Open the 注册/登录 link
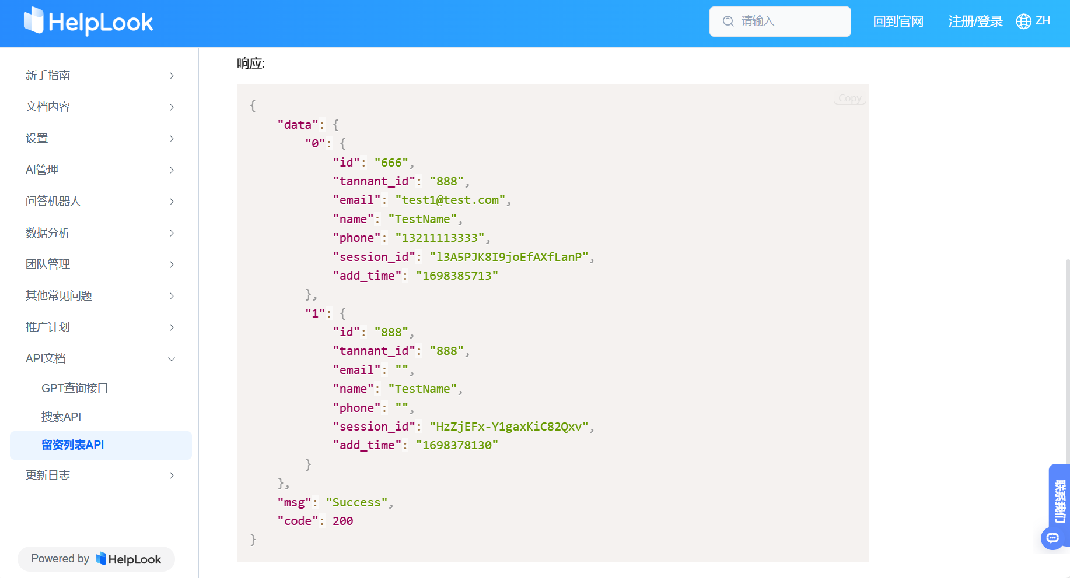The height and width of the screenshot is (578, 1070). click(x=975, y=22)
